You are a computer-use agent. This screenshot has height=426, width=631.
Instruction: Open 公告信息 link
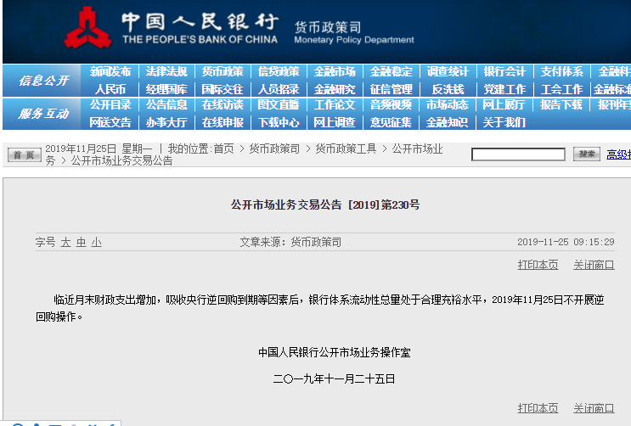pos(166,105)
